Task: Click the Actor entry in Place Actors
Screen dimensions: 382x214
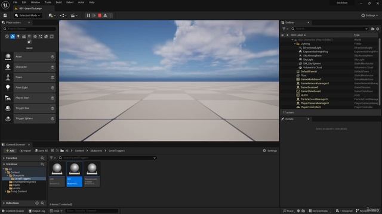Action: (x=29, y=56)
